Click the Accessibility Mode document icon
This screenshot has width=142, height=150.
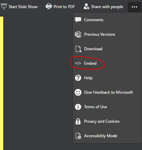click(78, 136)
